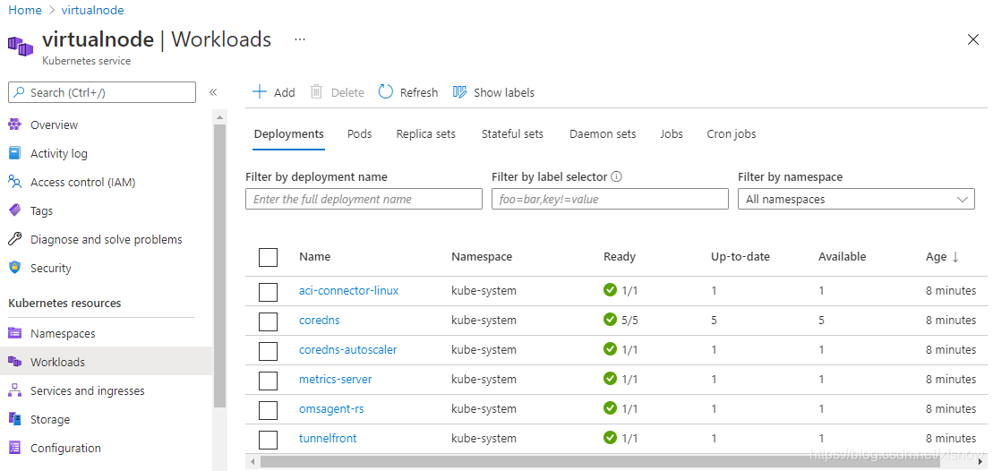This screenshot has width=993, height=471.
Task: Sort by the Namespace column header
Action: pyautogui.click(x=482, y=256)
